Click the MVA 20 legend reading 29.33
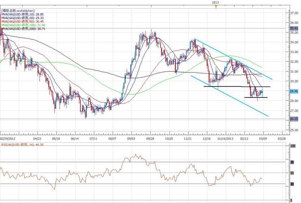This screenshot has width=301, height=203. [x=22, y=18]
